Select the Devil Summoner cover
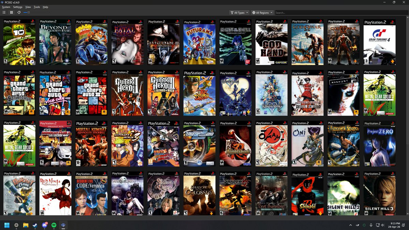This screenshot has height=230, width=409. (272, 194)
